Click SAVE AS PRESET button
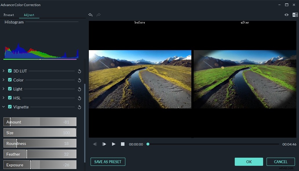The width and height of the screenshot is (299, 171). coord(108,162)
